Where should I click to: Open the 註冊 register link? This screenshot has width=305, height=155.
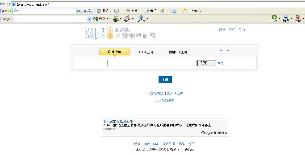click(222, 30)
